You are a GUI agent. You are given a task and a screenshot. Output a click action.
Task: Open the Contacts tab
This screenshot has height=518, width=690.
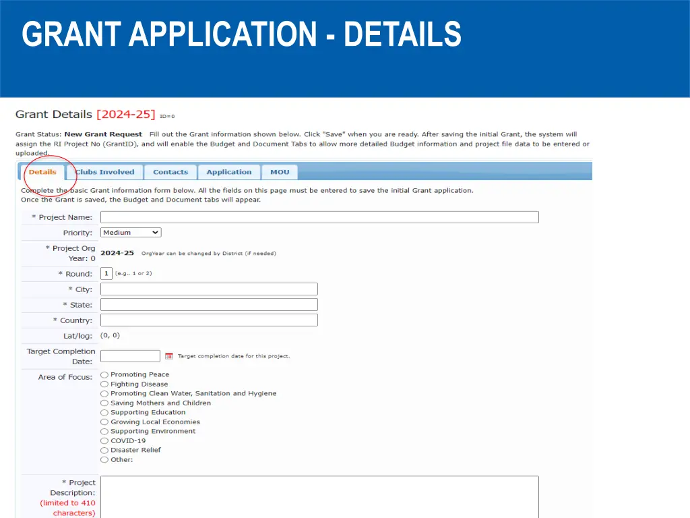[x=170, y=172]
